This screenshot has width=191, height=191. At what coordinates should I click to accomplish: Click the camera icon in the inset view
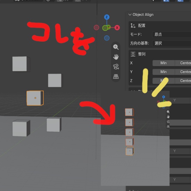click(168, 122)
